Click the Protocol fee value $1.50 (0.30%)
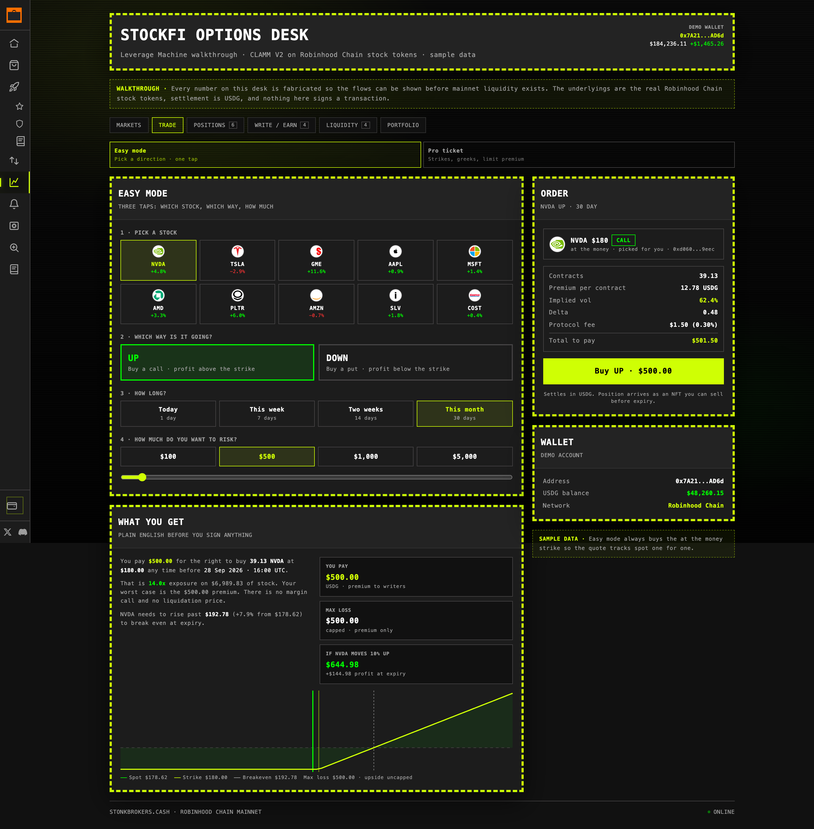The height and width of the screenshot is (829, 814). 694,325
